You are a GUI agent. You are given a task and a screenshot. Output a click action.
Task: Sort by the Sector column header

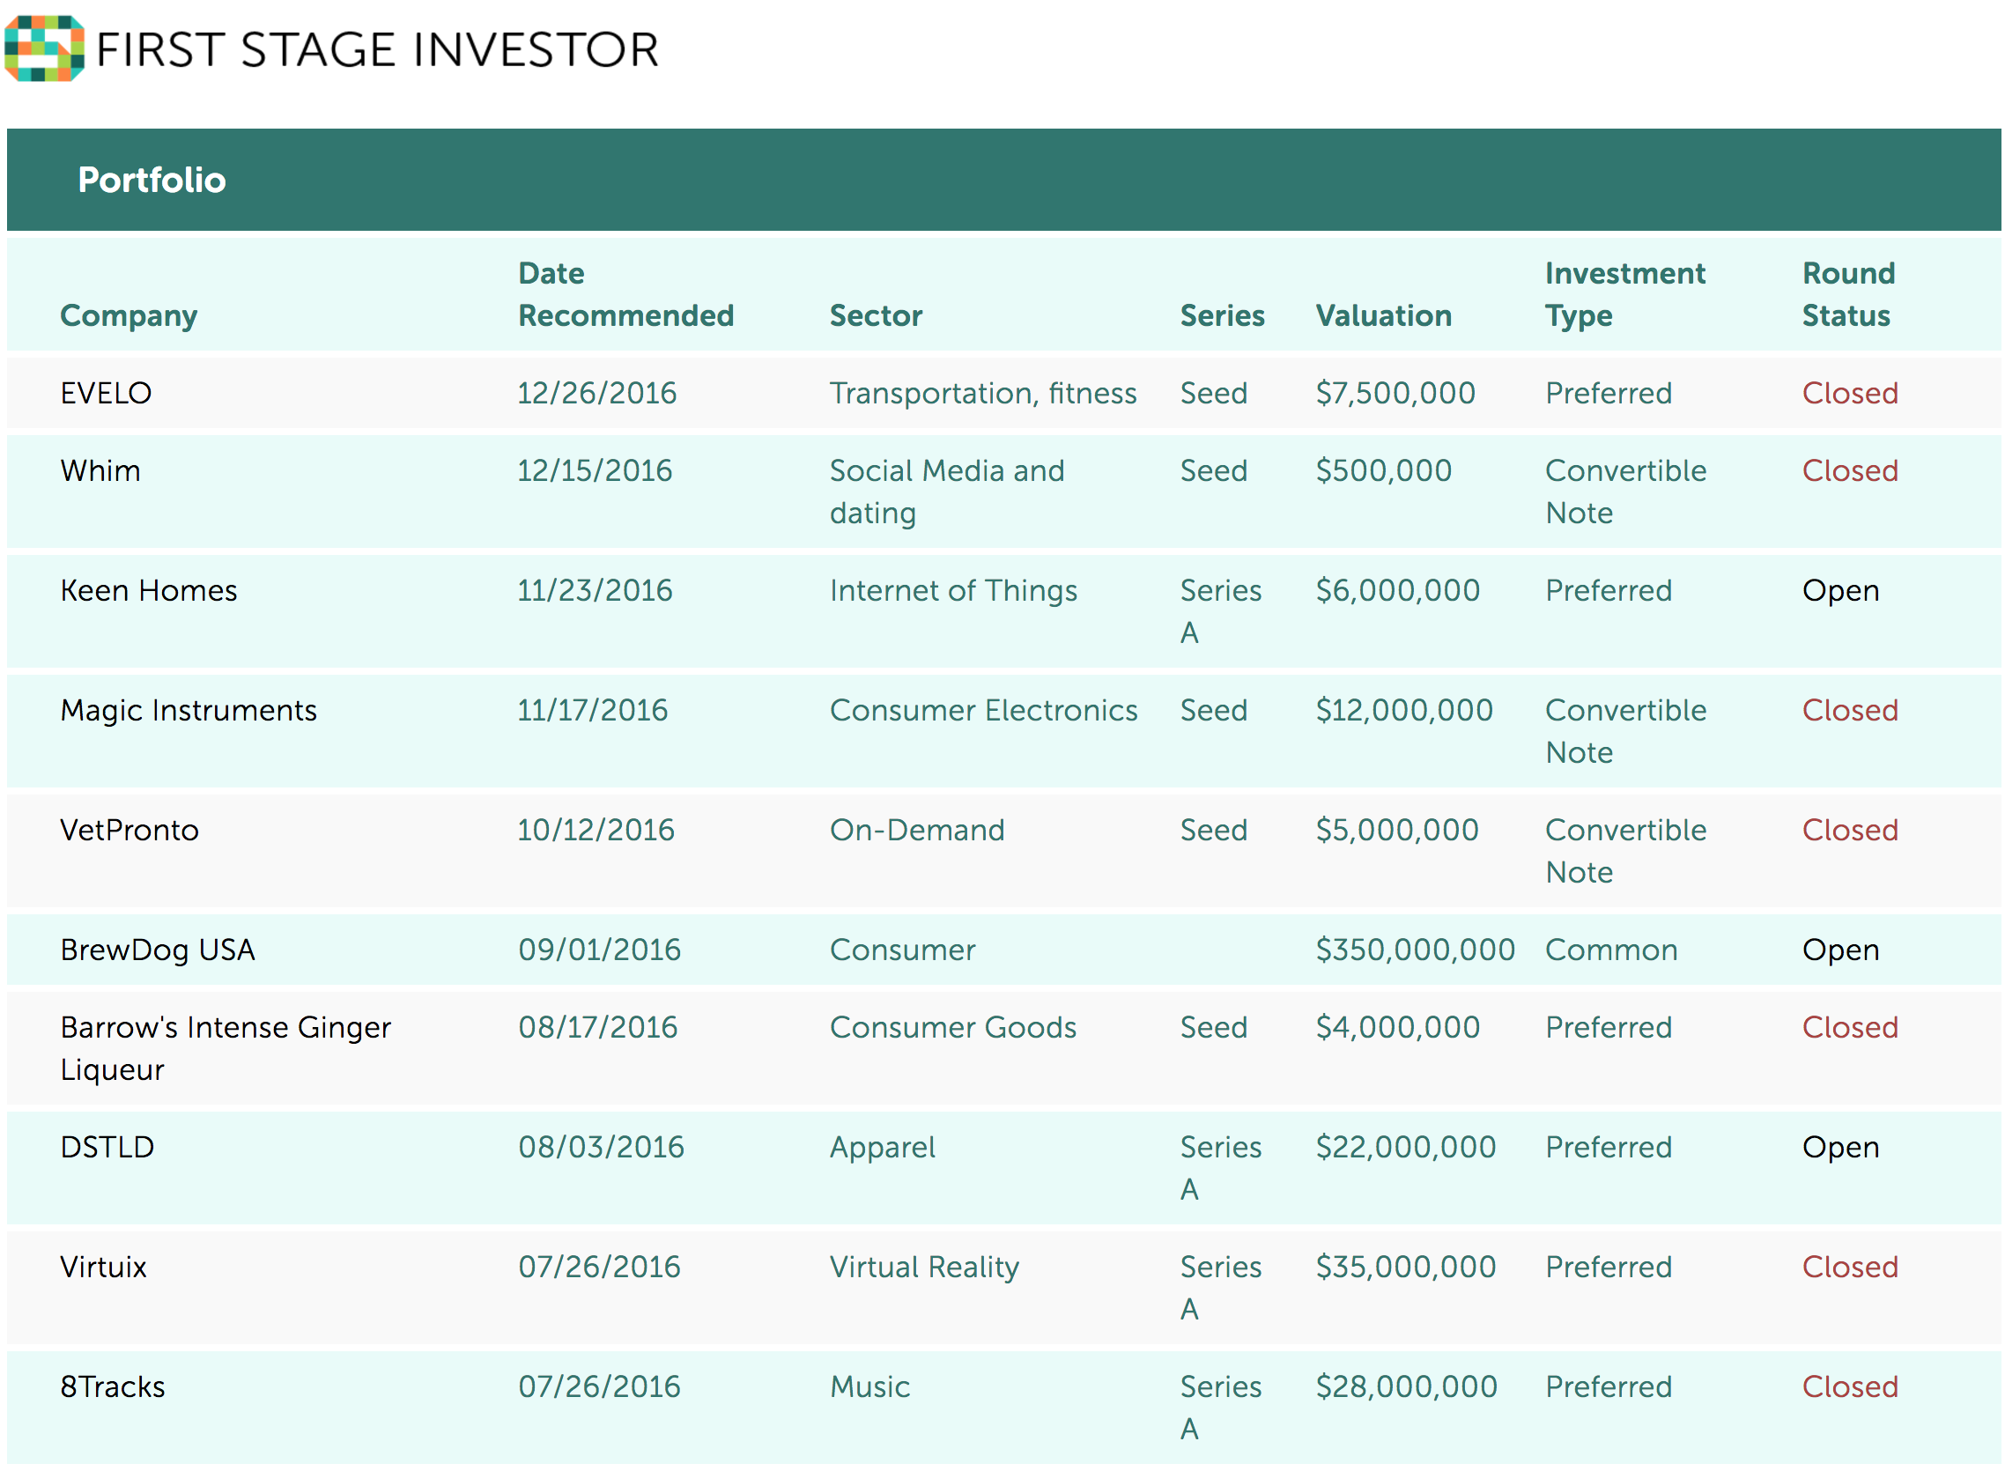tap(876, 316)
